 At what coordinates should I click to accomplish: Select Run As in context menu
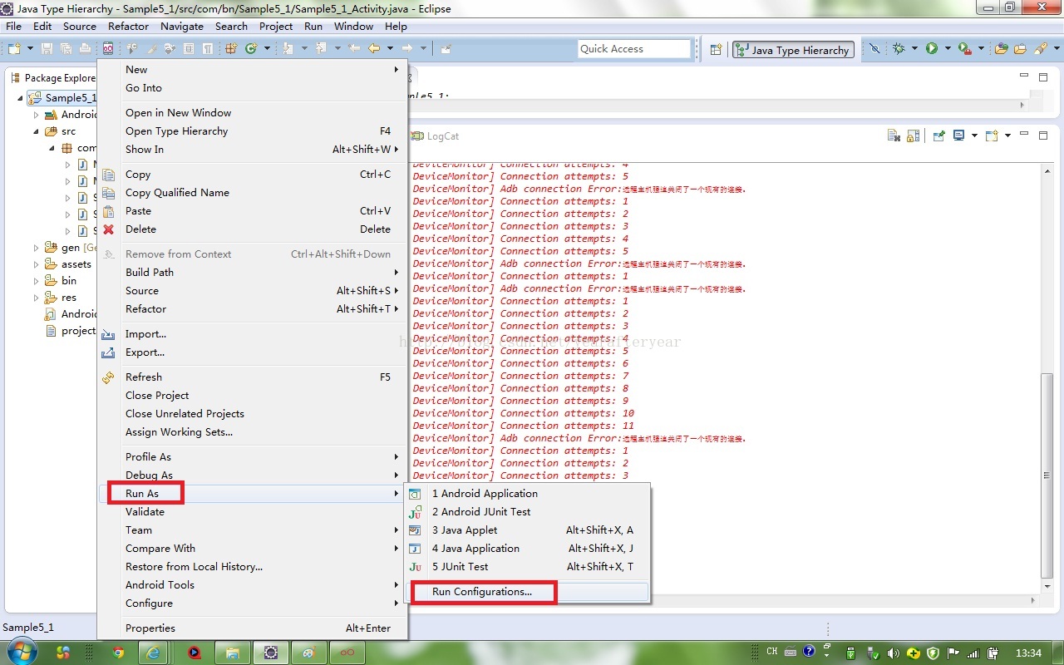click(x=252, y=494)
